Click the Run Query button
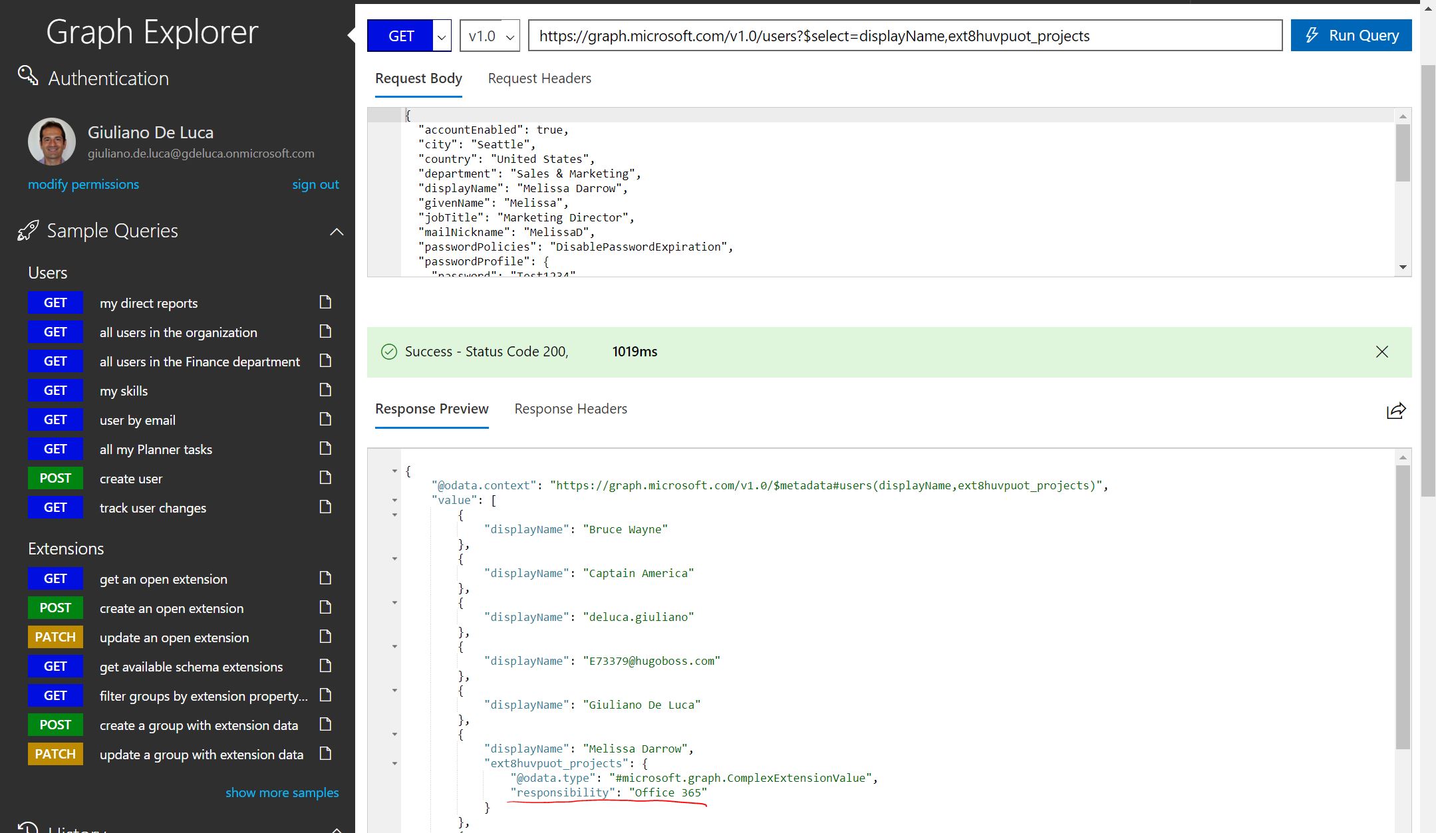Viewport: 1436px width, 833px height. point(1351,35)
